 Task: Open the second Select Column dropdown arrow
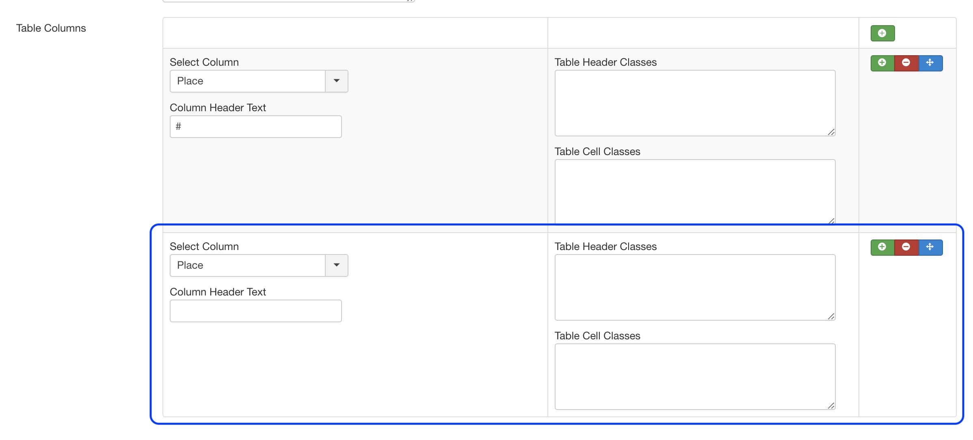click(336, 265)
